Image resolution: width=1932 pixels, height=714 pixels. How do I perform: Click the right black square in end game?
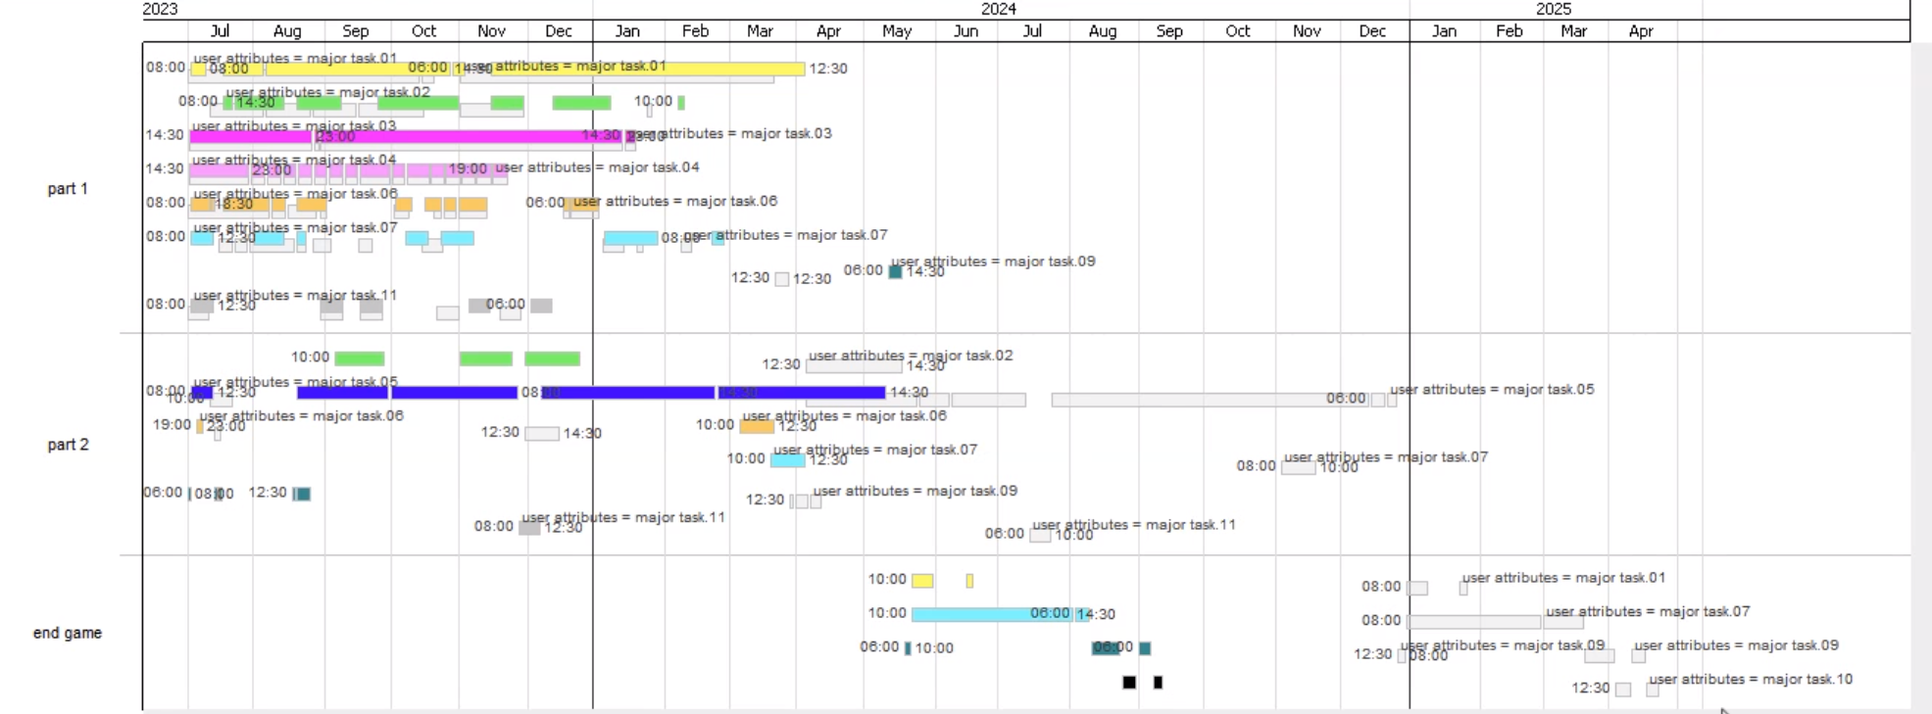(x=1158, y=683)
